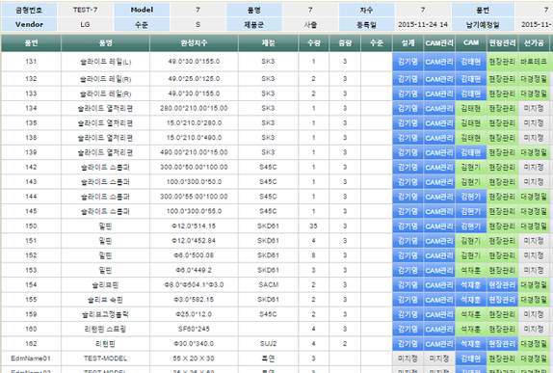Viewport: 553px width, 373px height.
Task: Select quantity cell 35 in row 150
Action: [313, 226]
